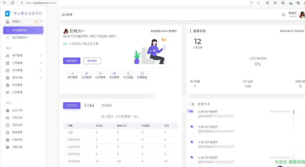Open 企业付款 in the sidebar
The image size is (305, 167).
17,110
